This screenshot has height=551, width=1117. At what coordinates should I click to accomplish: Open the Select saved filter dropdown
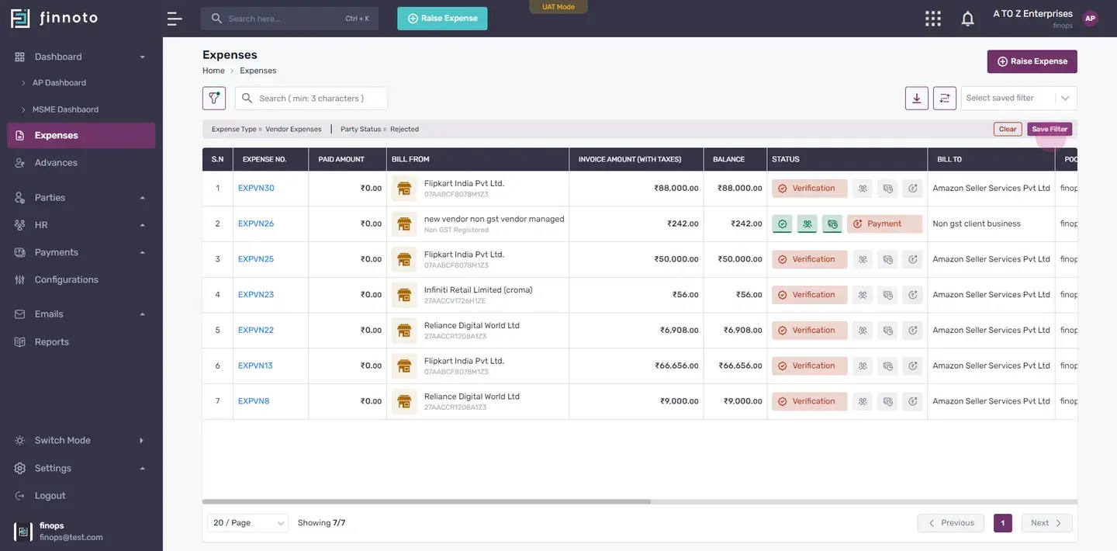click(x=1019, y=99)
